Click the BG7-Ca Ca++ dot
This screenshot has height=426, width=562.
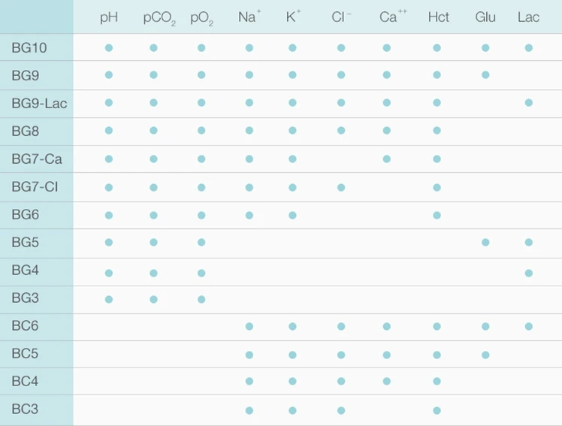pos(387,159)
